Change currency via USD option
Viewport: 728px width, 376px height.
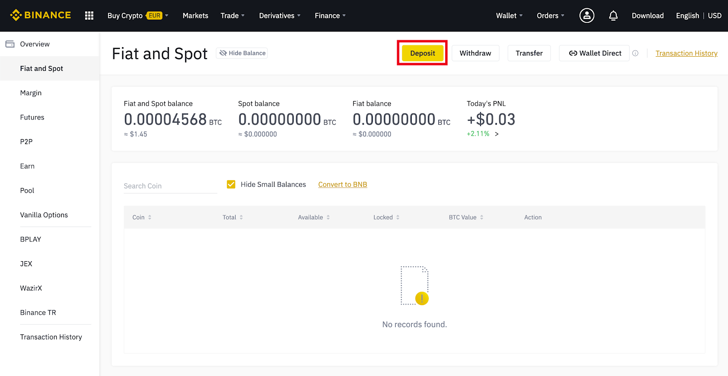click(714, 16)
